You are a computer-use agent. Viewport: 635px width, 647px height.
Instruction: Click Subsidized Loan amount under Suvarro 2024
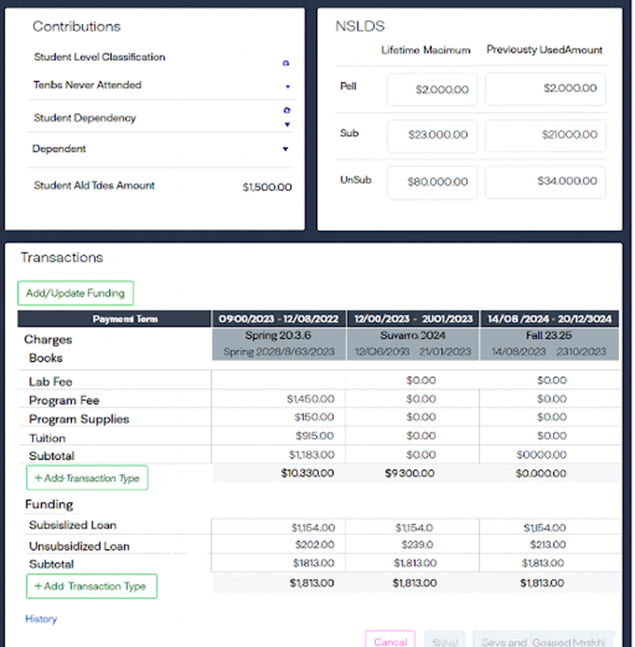click(x=414, y=528)
